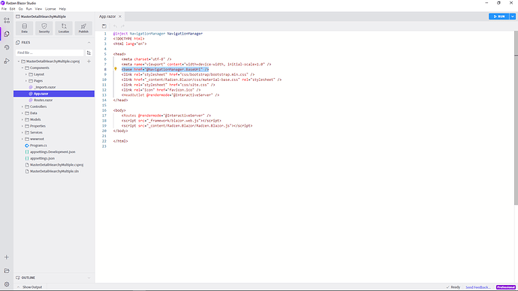Click the lightbulb quick-fix icon on line 8
This screenshot has height=291, width=518.
(116, 69)
